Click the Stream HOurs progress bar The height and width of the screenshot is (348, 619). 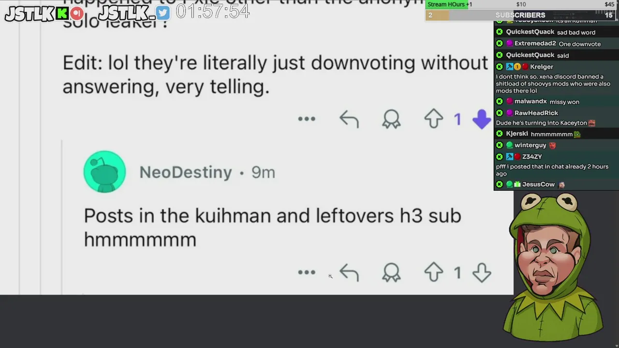pos(520,4)
